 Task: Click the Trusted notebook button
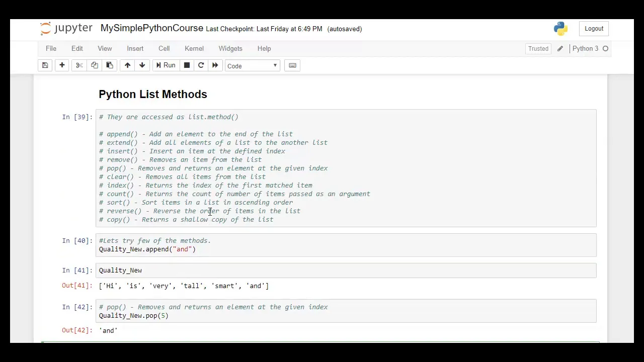[538, 49]
